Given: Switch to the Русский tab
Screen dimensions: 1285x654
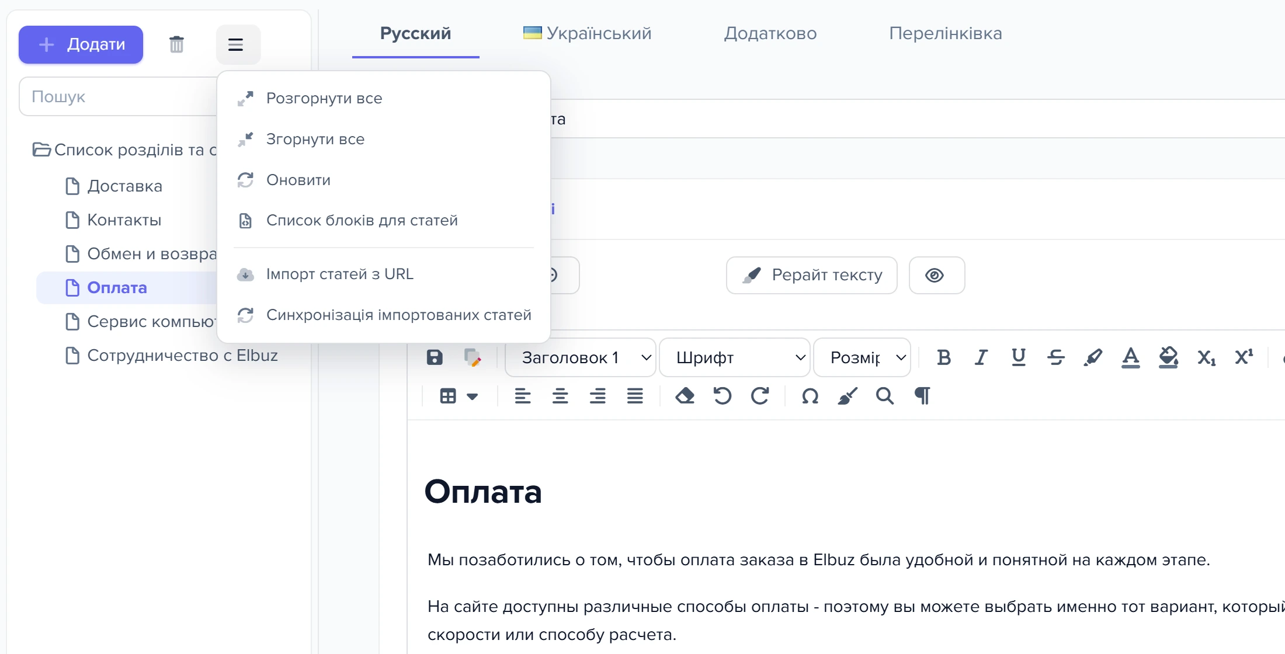Looking at the screenshot, I should 415,33.
